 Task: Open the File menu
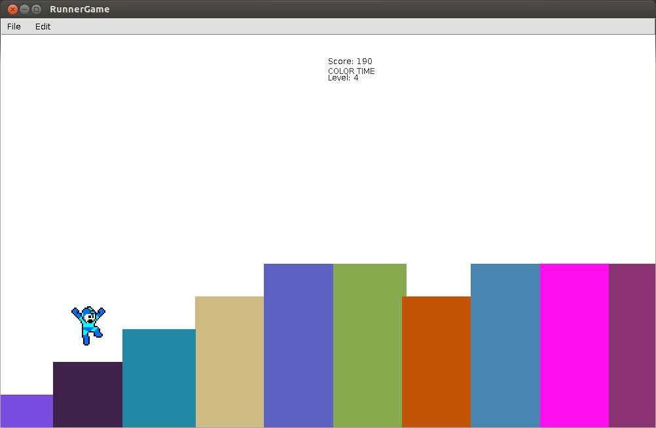point(14,26)
